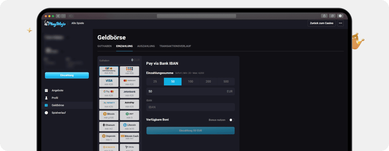
Task: Click the PlayMojo logo
Action: coord(55,23)
